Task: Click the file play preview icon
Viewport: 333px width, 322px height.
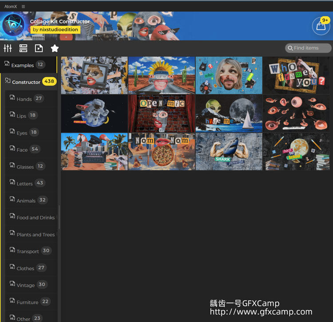Action: 39,48
